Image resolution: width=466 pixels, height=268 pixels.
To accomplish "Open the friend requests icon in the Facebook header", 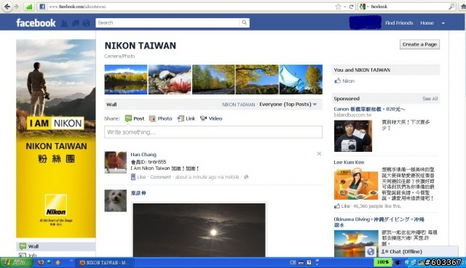I will coord(64,23).
